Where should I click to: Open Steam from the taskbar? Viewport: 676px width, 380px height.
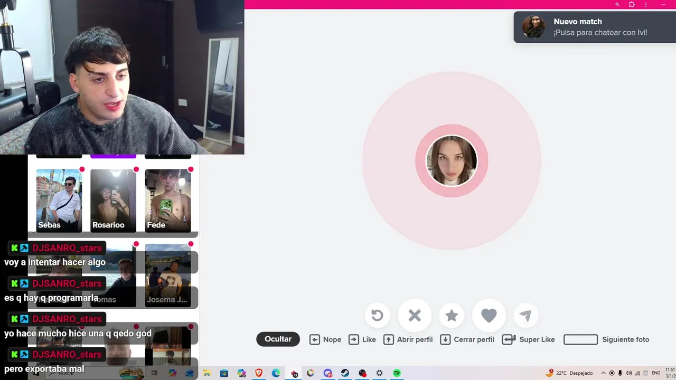click(x=345, y=373)
